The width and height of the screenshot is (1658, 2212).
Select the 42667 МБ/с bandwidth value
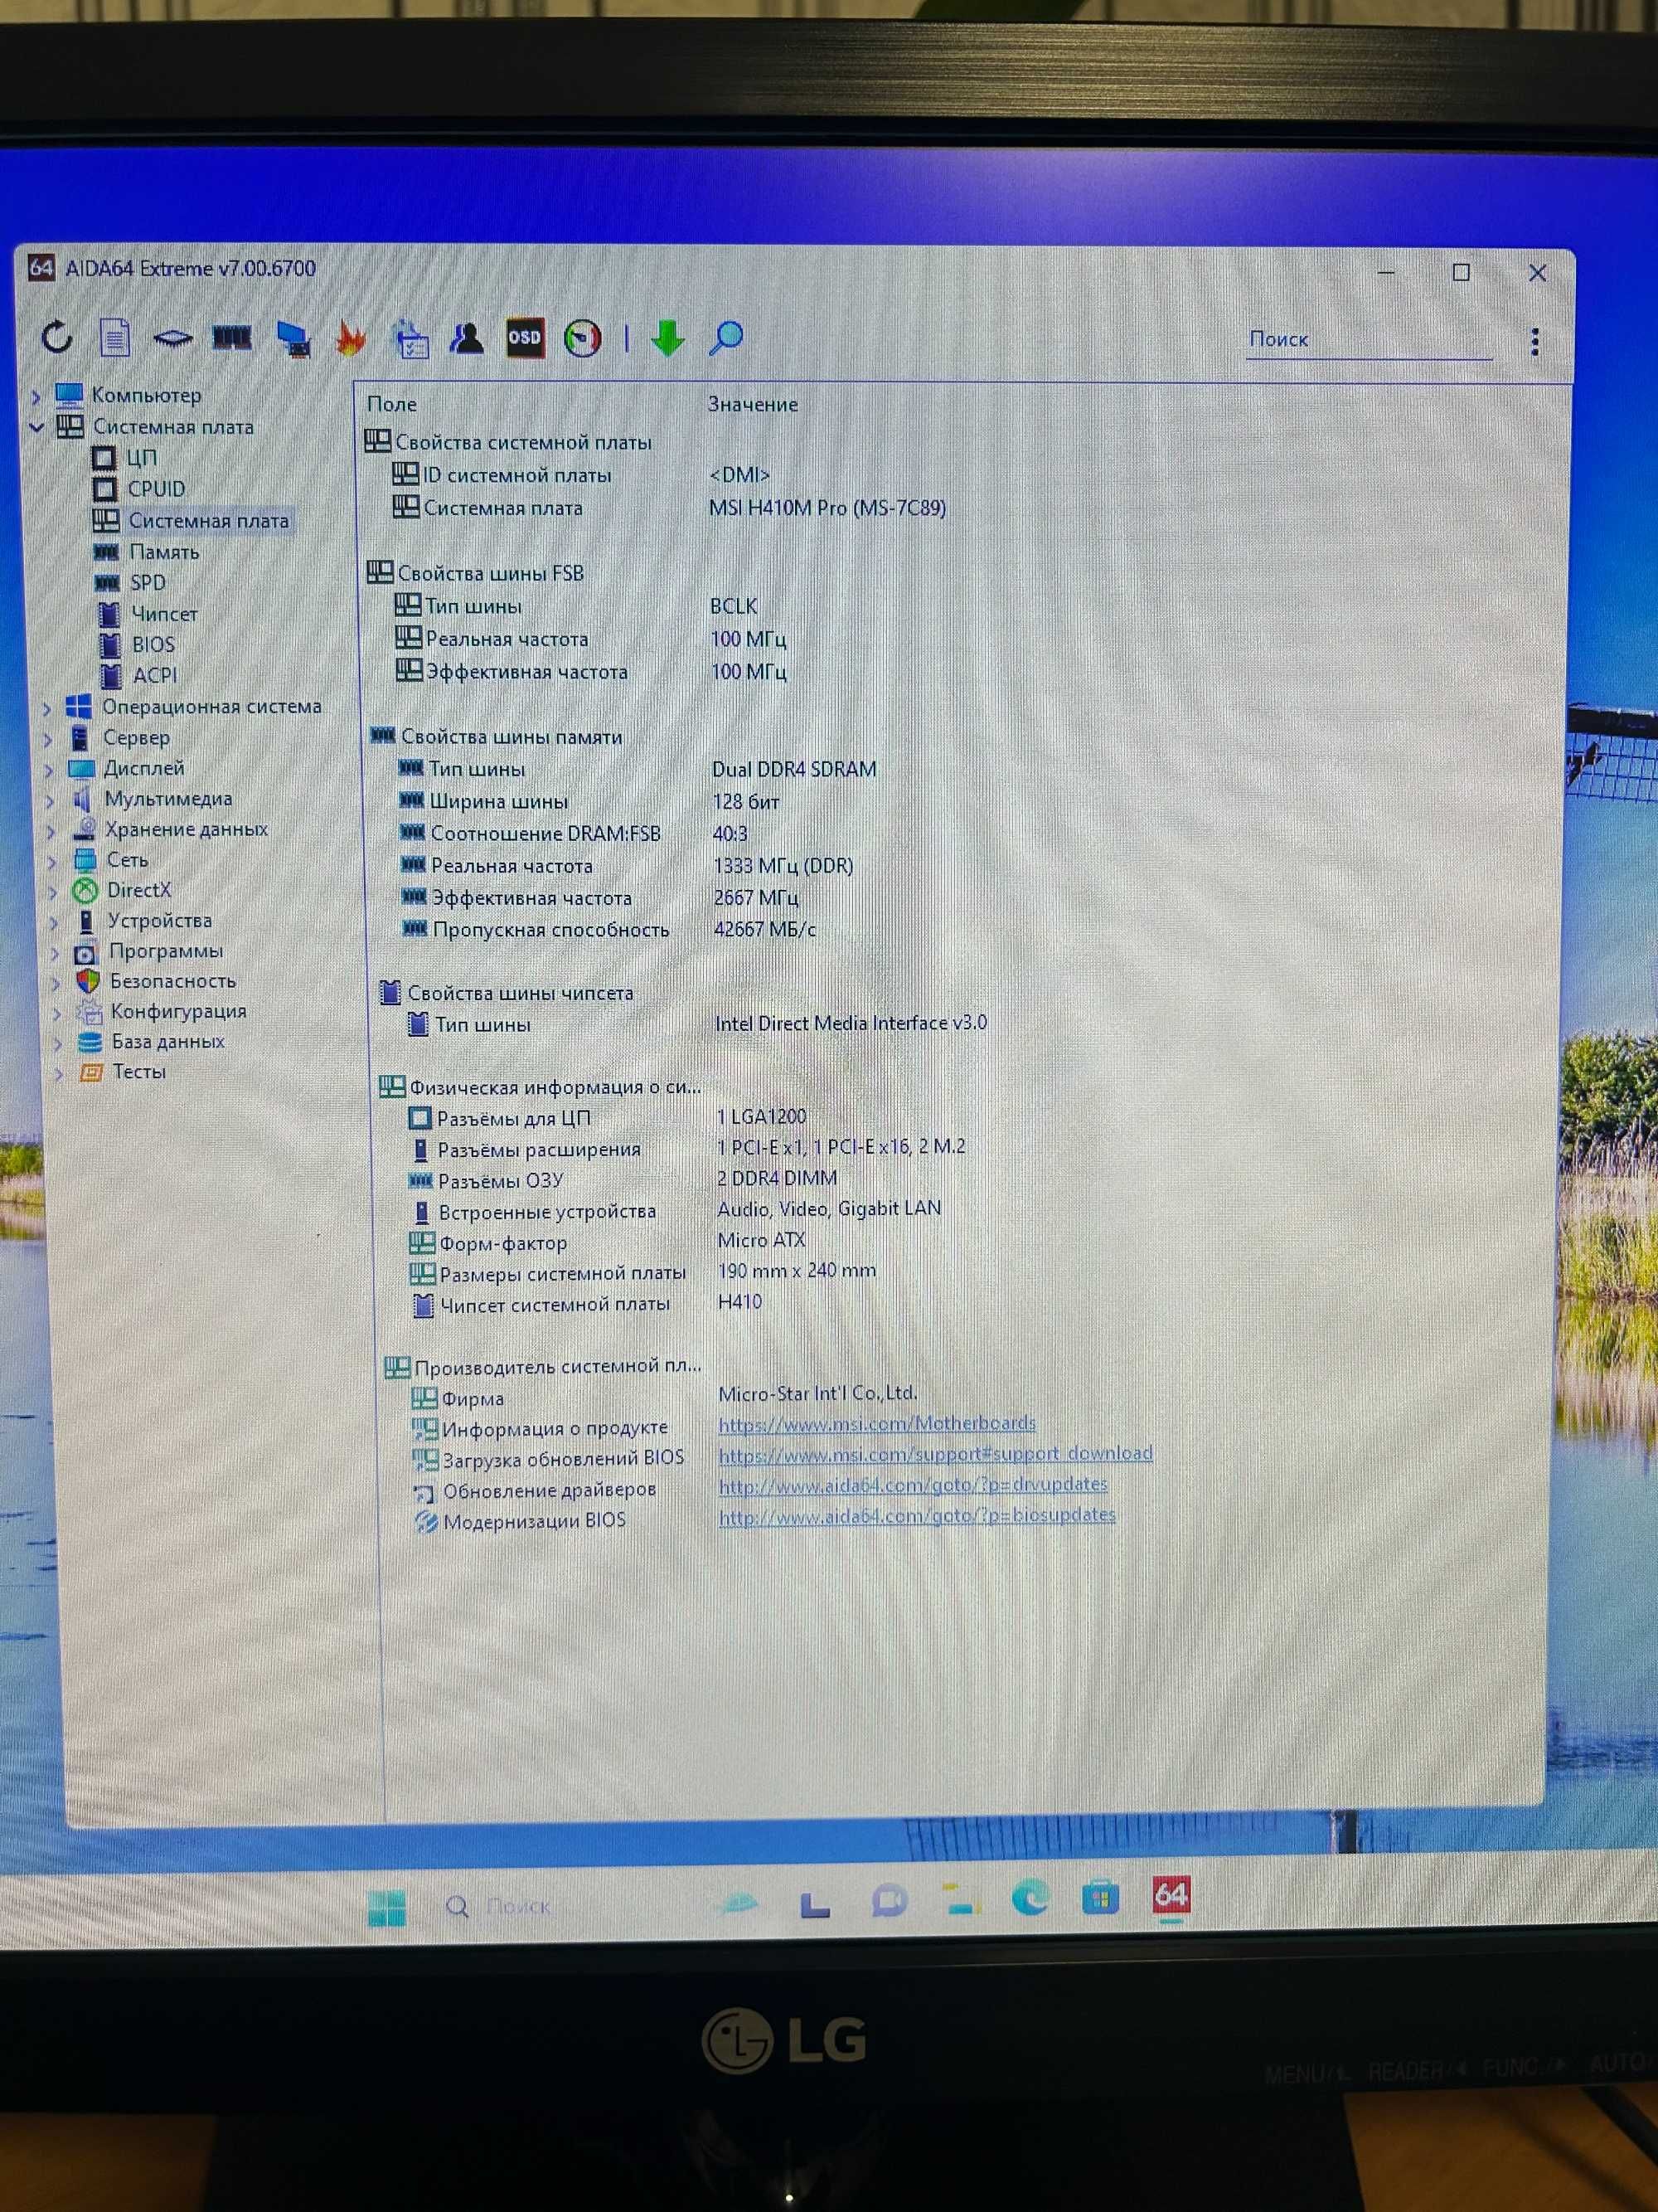(764, 929)
